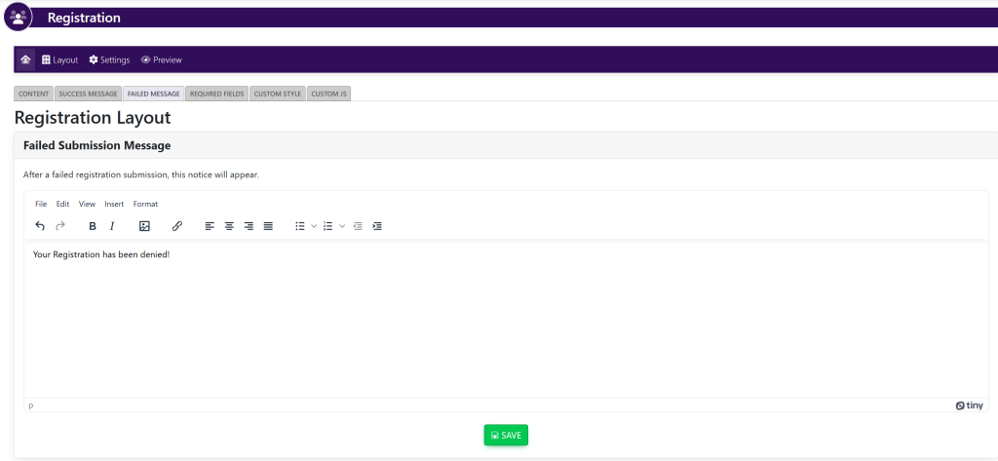Click the insert link icon

(176, 226)
